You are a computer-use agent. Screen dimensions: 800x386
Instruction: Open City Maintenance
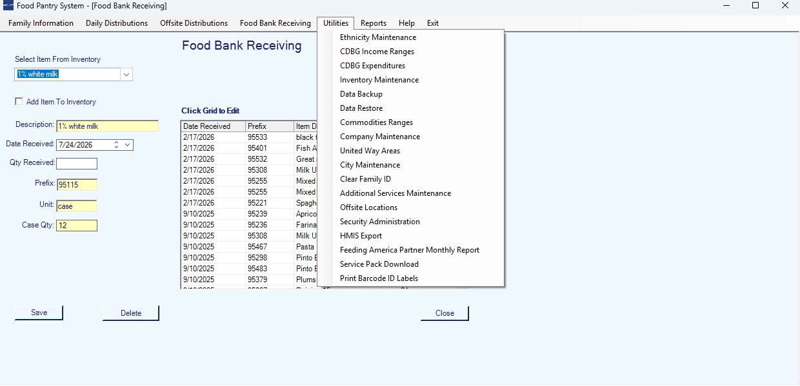click(411, 165)
